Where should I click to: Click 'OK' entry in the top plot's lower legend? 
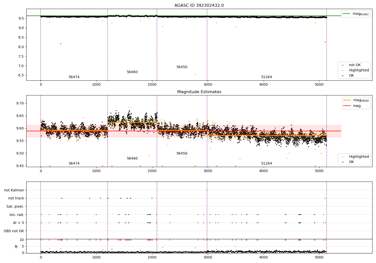point(351,76)
